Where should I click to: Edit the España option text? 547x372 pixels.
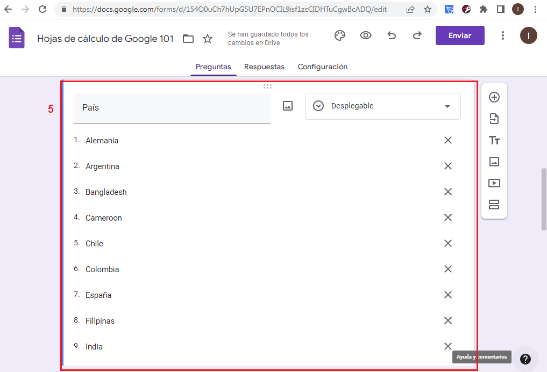coord(98,295)
